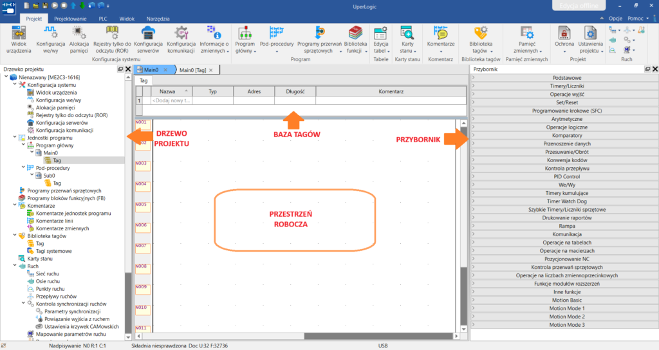This screenshot has width=659, height=350.
Task: Open Biblioteka funkcji ribbon icon
Action: tap(355, 40)
